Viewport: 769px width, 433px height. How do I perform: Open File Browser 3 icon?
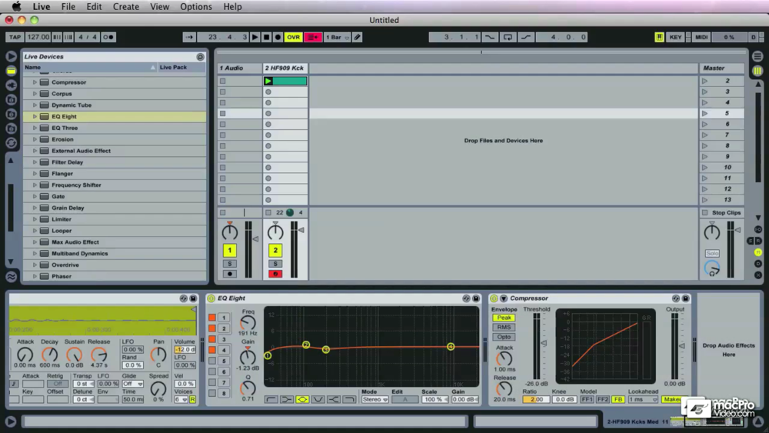[x=11, y=128]
